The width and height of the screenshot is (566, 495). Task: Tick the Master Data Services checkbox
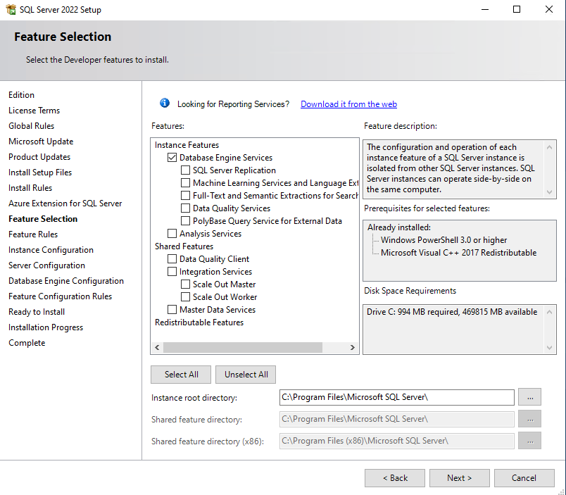point(172,309)
